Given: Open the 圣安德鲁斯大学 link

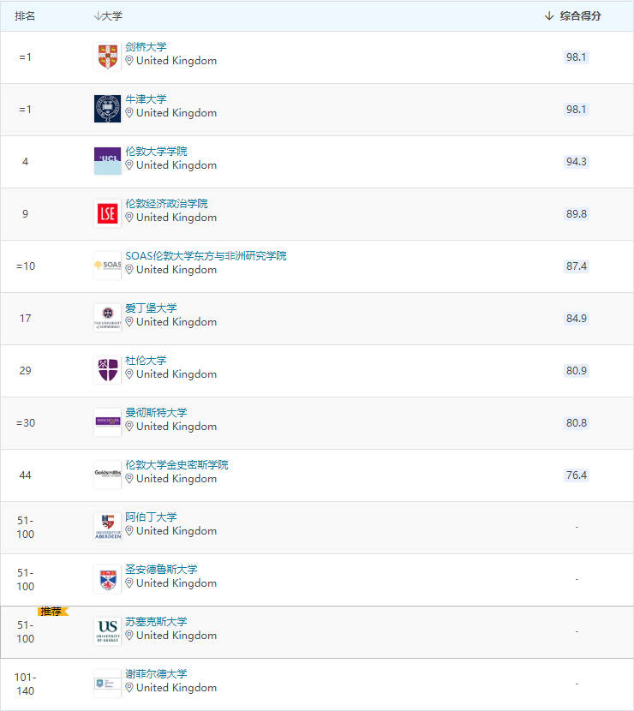Looking at the screenshot, I should (161, 569).
